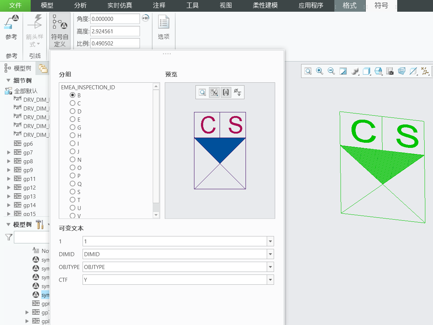
Task: Click the magnifier icon in preview toolbar
Action: point(202,93)
